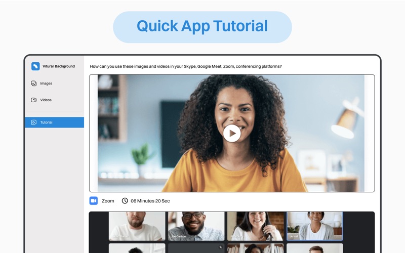Click the tutorial video preview of smiling woman
This screenshot has width=405, height=253.
click(x=232, y=133)
